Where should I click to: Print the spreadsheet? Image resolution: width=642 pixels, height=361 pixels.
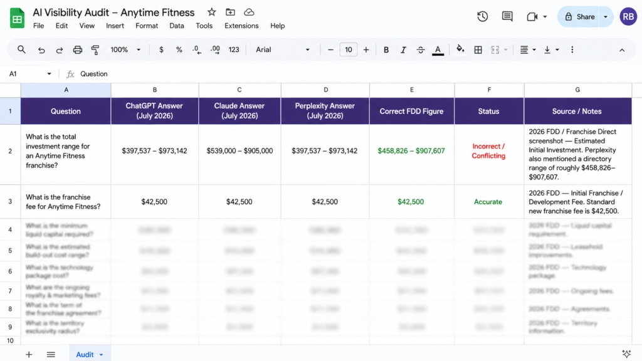[x=77, y=50]
